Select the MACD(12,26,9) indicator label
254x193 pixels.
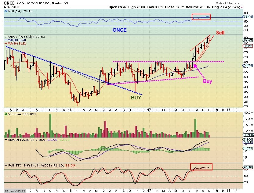(18, 139)
